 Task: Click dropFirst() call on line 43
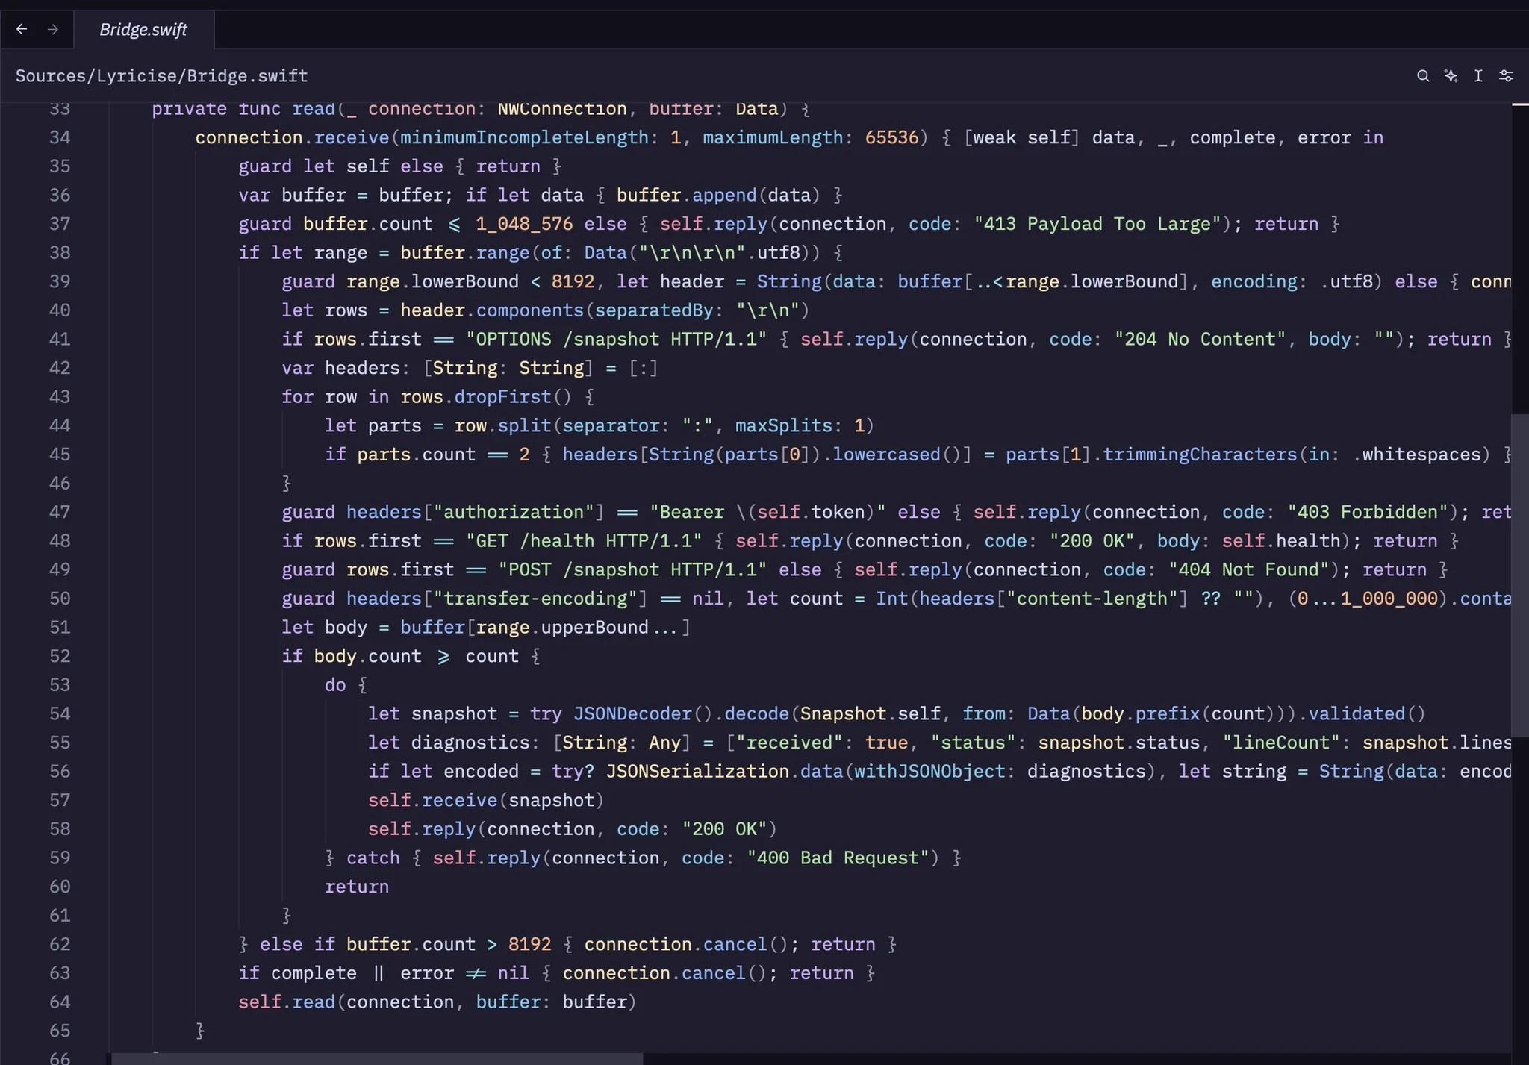click(513, 396)
